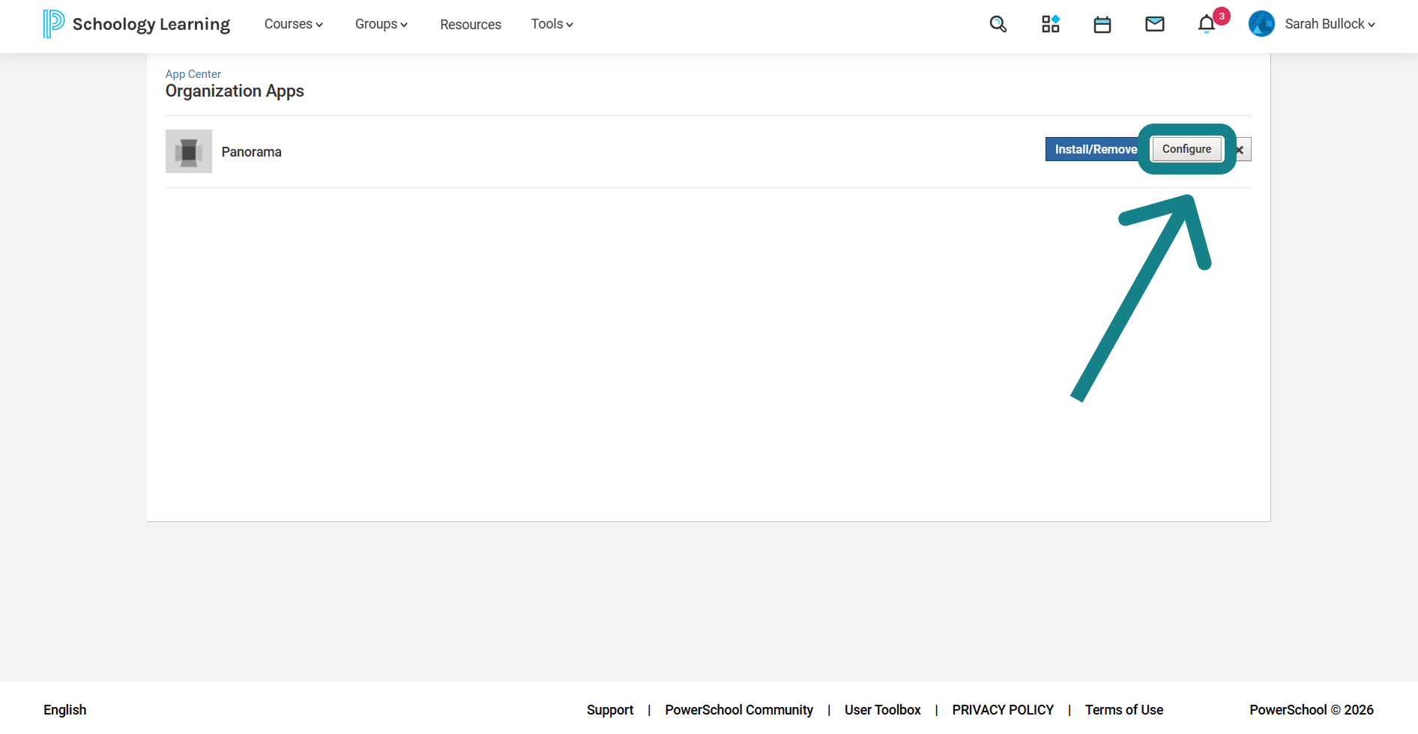Viewport: 1418px width, 734px height.
Task: Remove Panorama using the X button
Action: click(1240, 150)
